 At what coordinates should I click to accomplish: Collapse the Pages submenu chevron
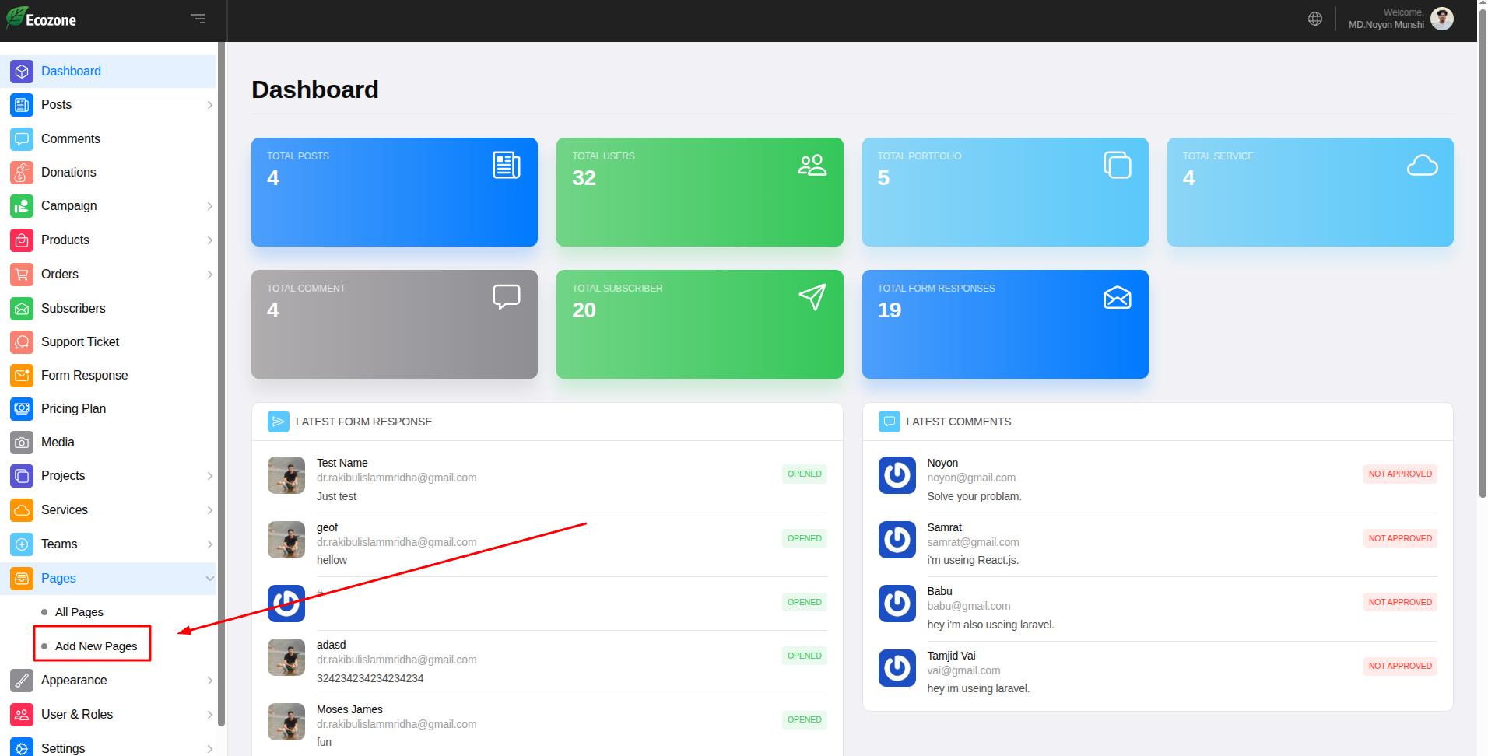209,579
